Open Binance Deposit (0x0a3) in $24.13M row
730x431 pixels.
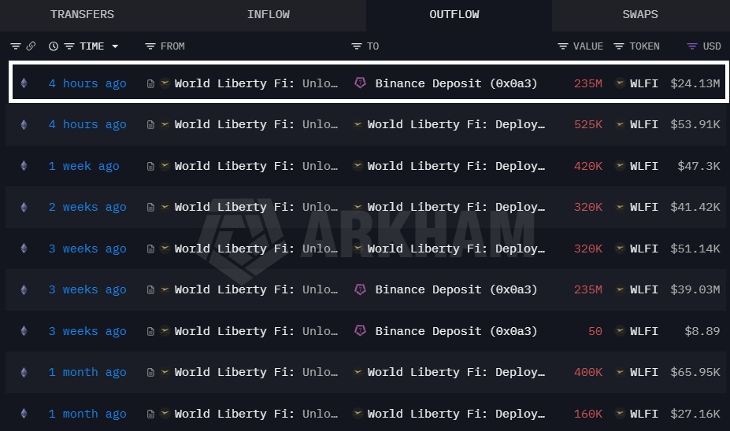456,83
